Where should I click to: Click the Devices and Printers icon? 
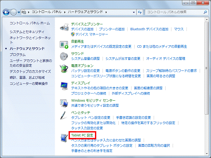[64, 27]
